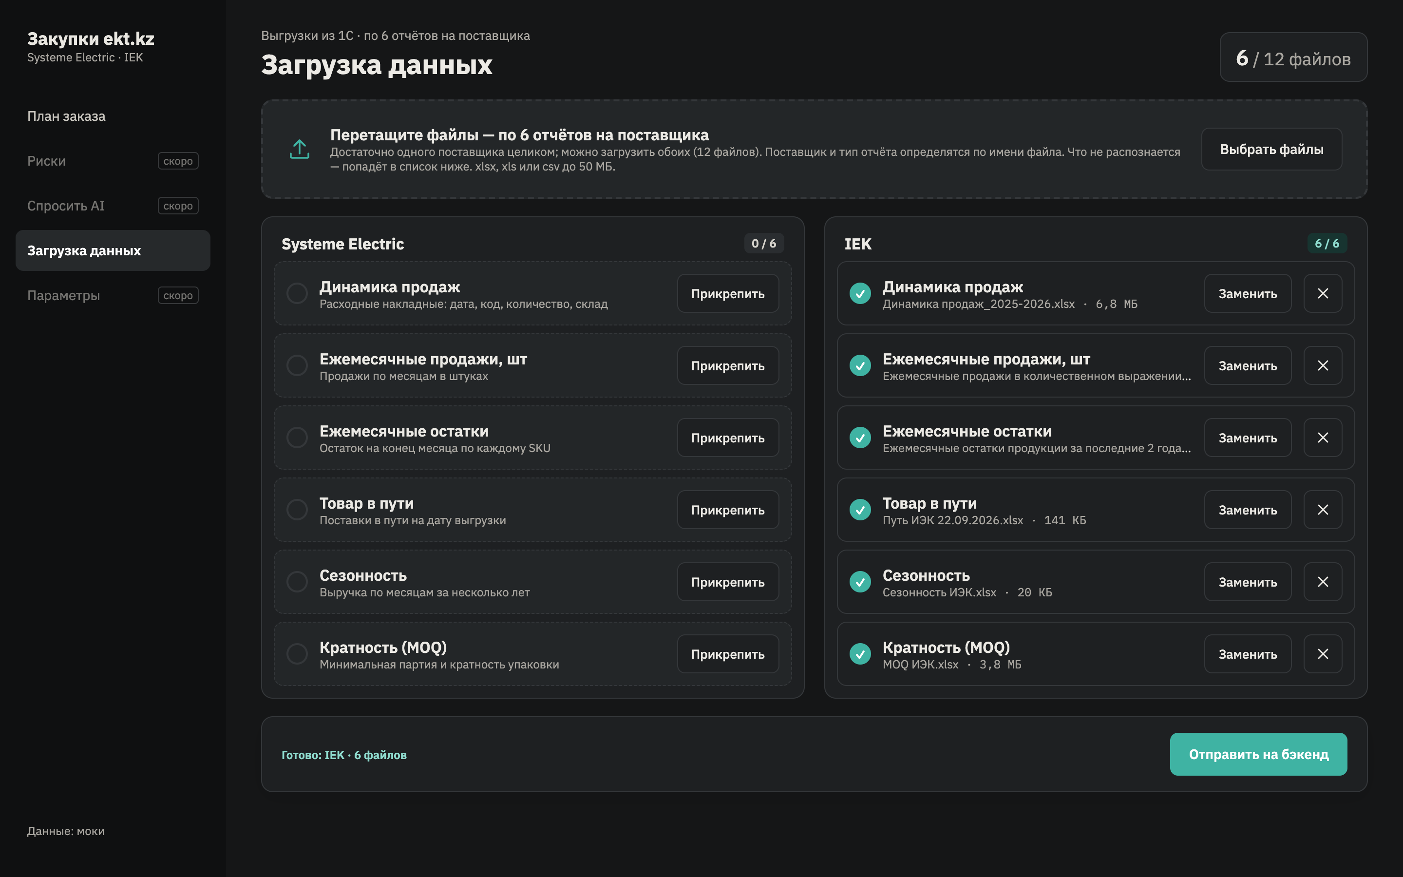This screenshot has width=1403, height=877.
Task: Click the 6 / 12 файлов counter
Action: click(1293, 57)
